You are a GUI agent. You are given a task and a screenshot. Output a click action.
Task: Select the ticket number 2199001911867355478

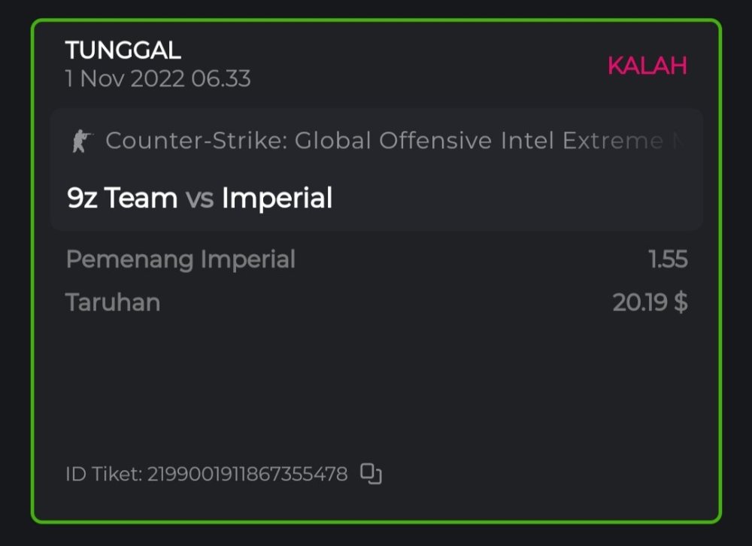(x=247, y=475)
